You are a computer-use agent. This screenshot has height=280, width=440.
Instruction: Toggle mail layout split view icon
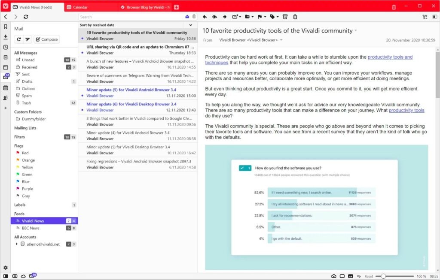435,17
